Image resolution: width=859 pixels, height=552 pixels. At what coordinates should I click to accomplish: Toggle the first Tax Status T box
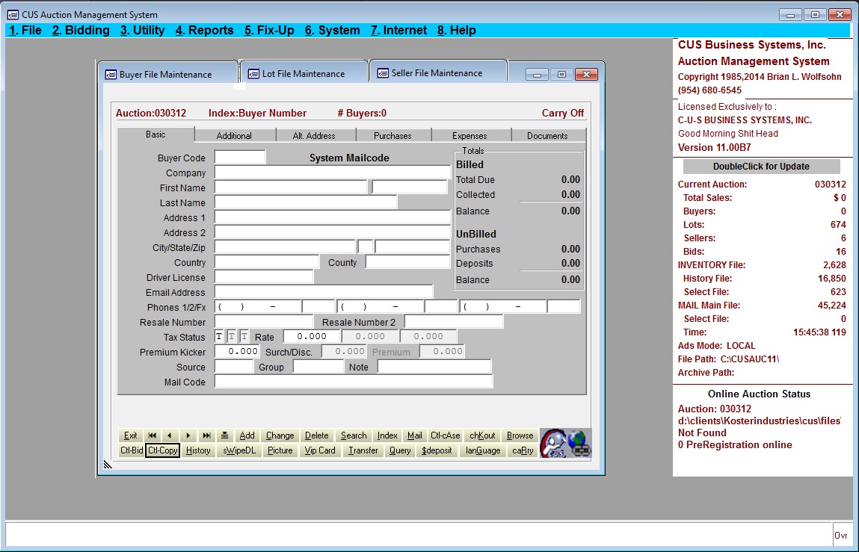(219, 337)
